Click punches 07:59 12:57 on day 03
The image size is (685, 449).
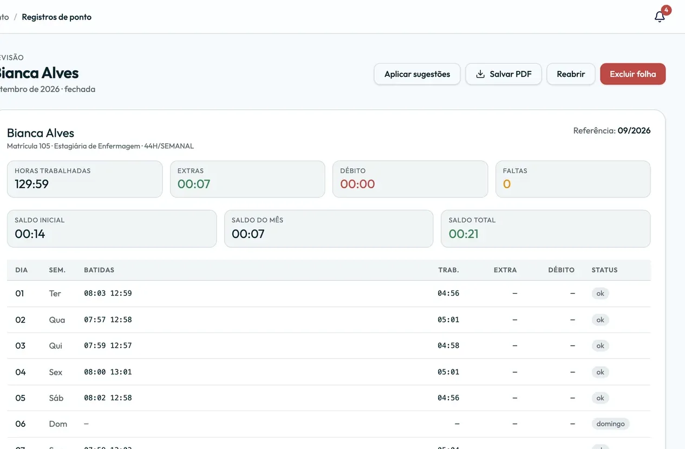(108, 346)
